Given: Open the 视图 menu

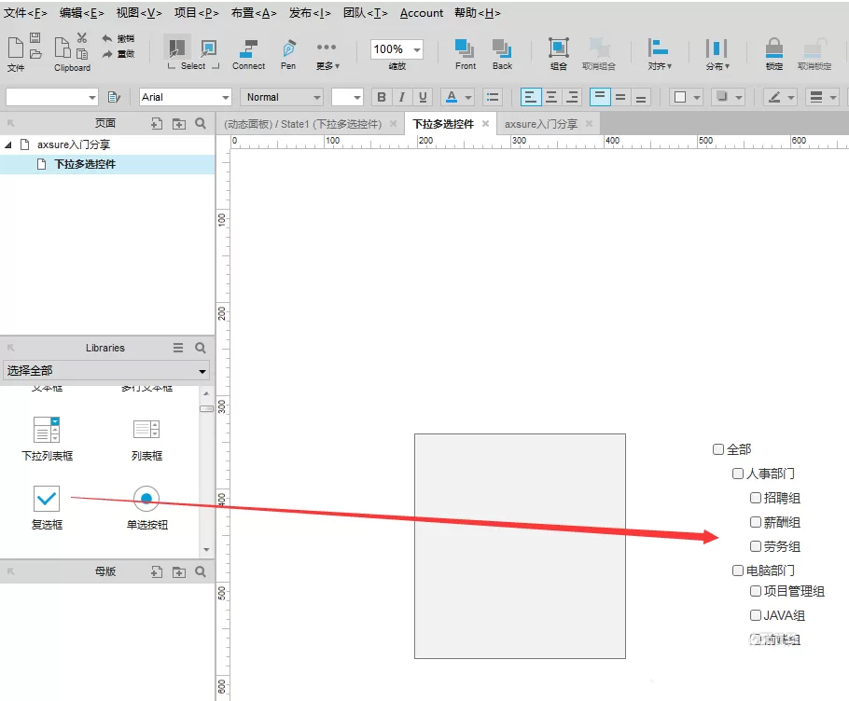Looking at the screenshot, I should pos(139,13).
